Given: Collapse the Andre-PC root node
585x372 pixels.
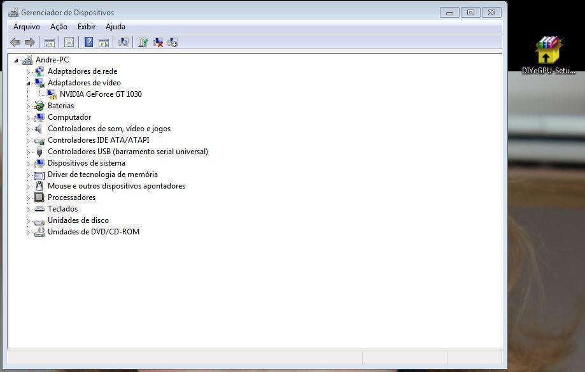Looking at the screenshot, I should (x=16, y=60).
